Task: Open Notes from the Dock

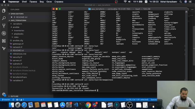Action: tap(50, 105)
